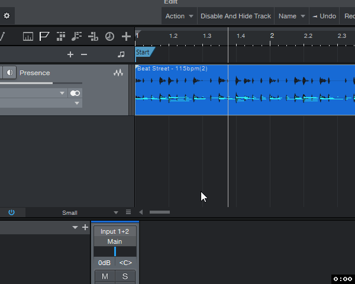The image size is (355, 284).
Task: Open the Marker track flag icon
Action: click(44, 37)
